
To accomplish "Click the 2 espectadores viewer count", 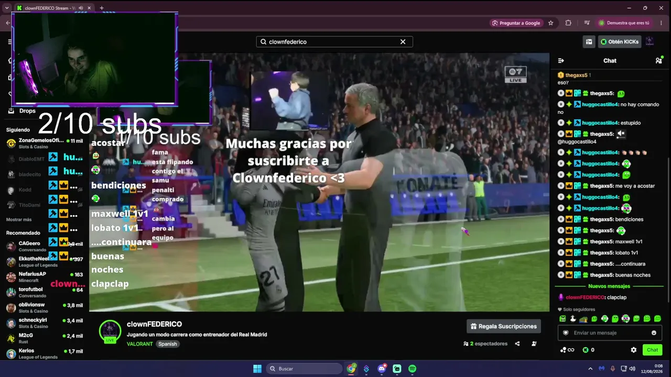I will pos(486,343).
